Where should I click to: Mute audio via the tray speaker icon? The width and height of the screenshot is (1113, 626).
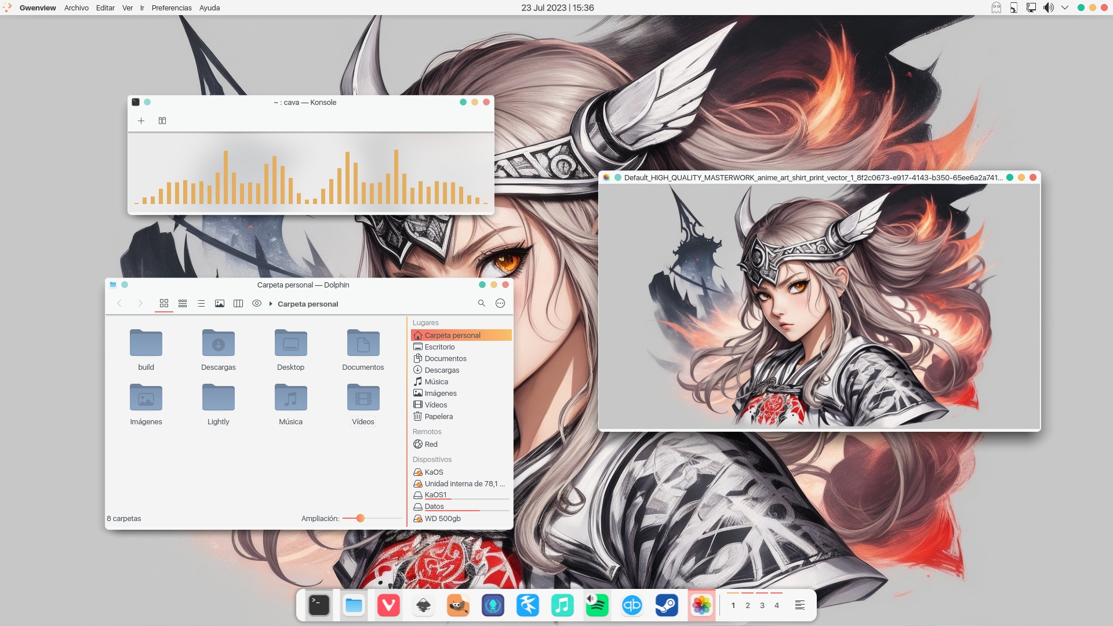click(x=1048, y=8)
